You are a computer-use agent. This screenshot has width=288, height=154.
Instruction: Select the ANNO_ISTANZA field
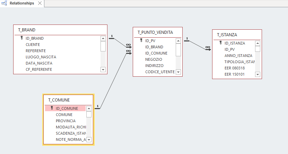pyautogui.click(x=238, y=56)
